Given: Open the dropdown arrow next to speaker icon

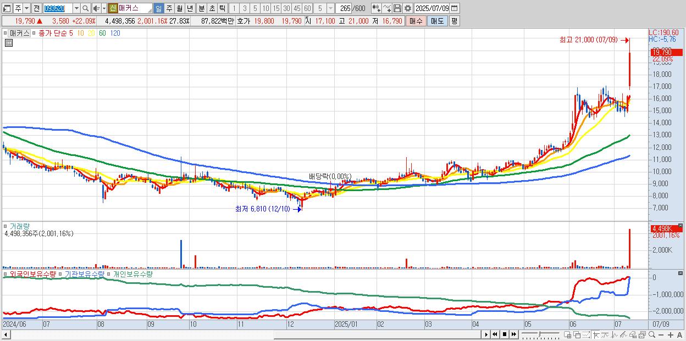Looking at the screenshot, I should click(104, 8).
